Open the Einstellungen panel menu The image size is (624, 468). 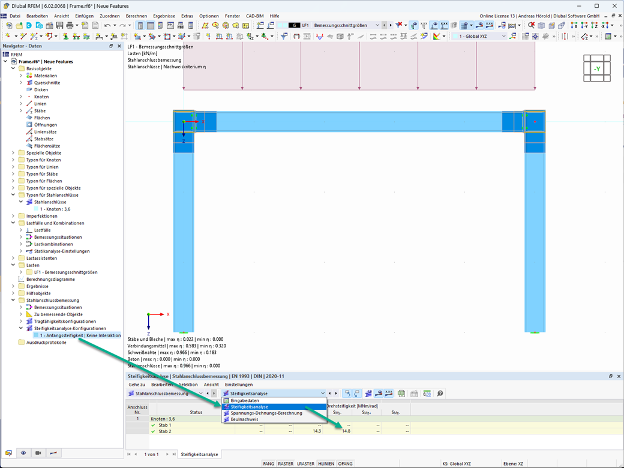tap(239, 385)
